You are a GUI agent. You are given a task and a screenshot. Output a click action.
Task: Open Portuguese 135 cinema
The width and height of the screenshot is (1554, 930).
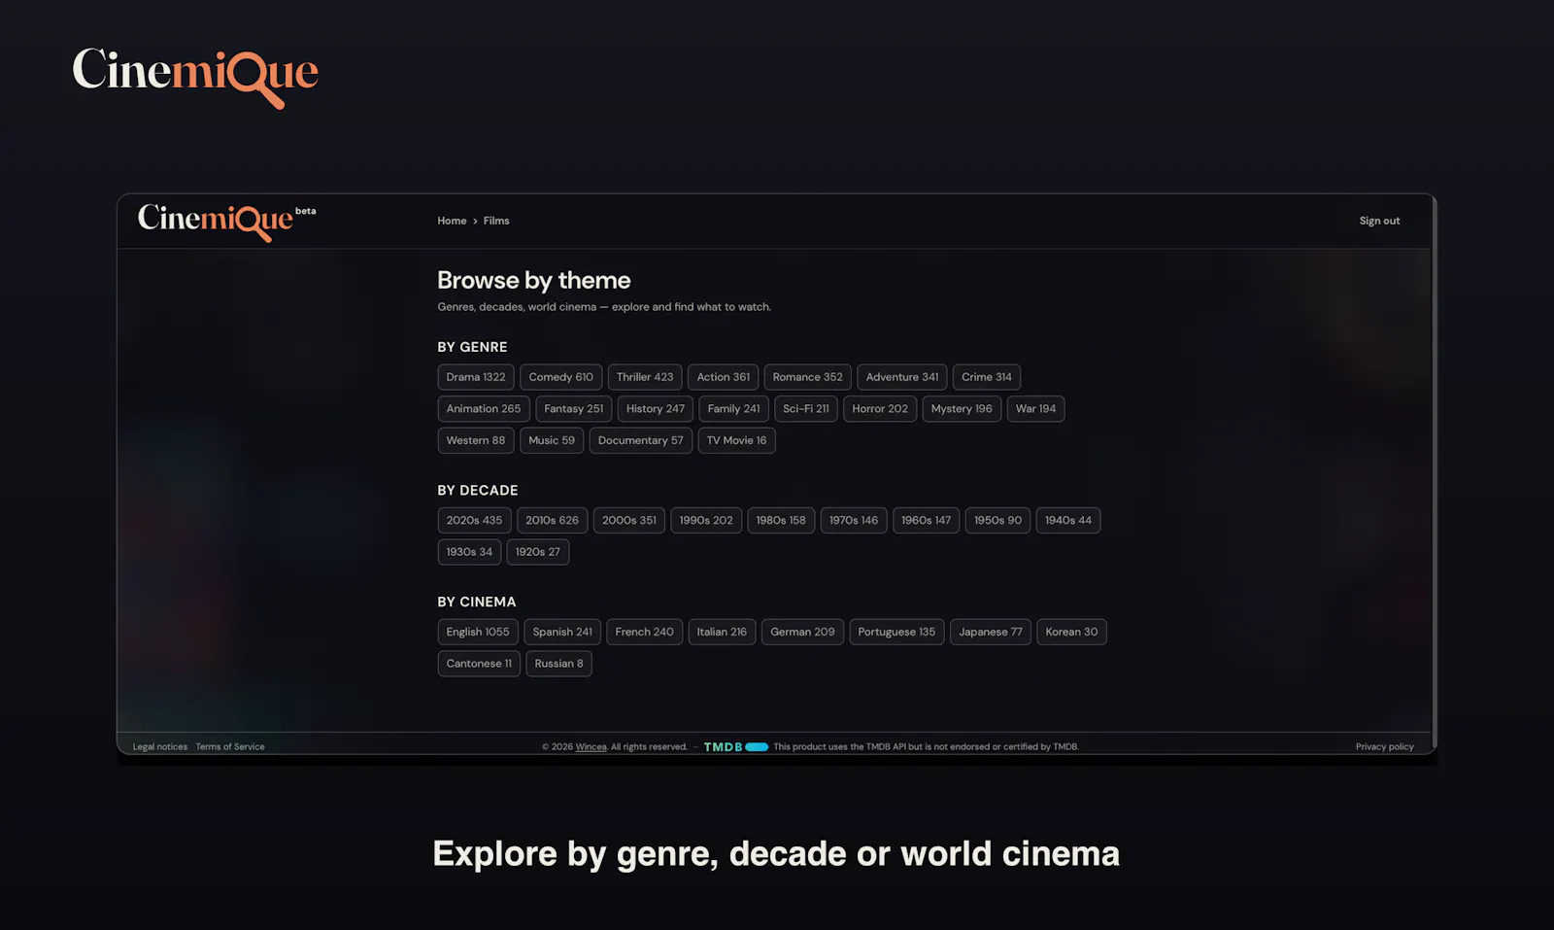[x=896, y=633]
